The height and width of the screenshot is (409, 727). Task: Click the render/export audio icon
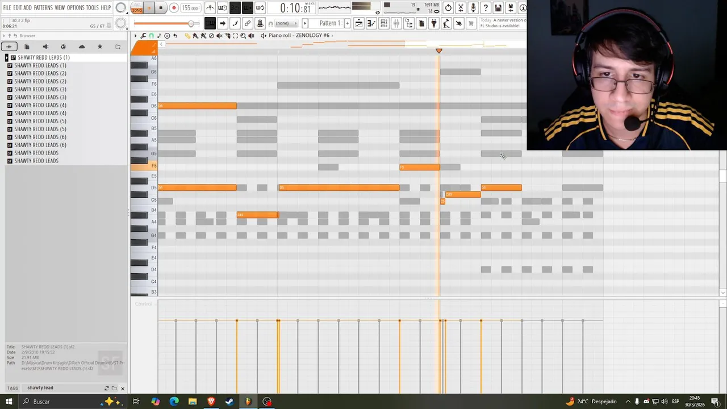pyautogui.click(x=511, y=8)
